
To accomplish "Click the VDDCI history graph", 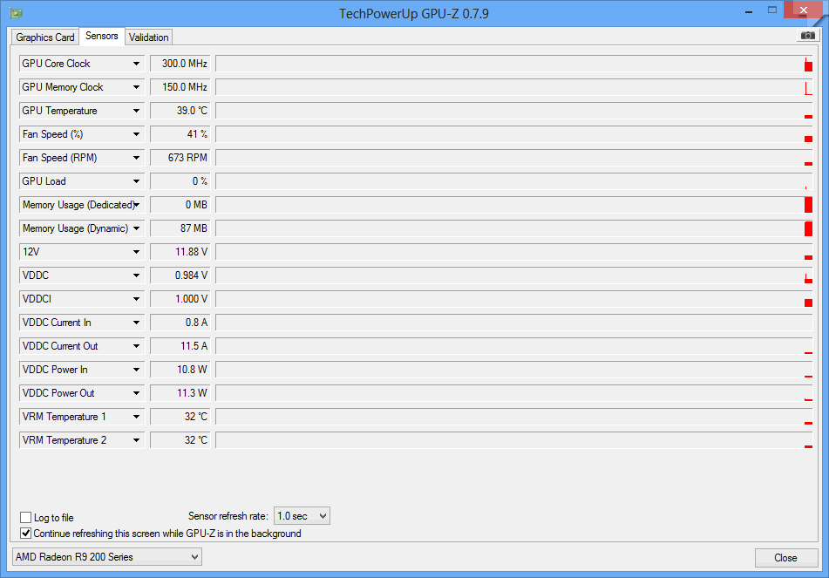I will click(514, 299).
